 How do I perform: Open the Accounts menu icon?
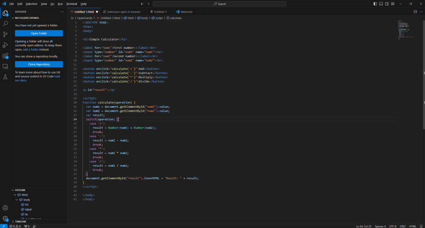tap(5, 208)
